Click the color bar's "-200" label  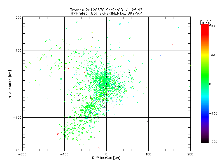pyautogui.click(x=213, y=142)
